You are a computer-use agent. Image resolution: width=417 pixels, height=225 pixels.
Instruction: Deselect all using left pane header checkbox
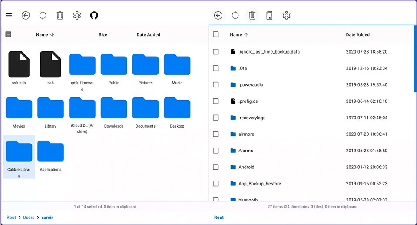tap(8, 34)
